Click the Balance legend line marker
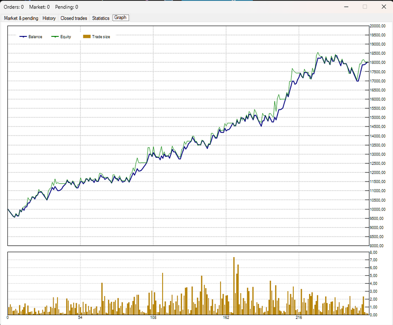 click(x=23, y=36)
